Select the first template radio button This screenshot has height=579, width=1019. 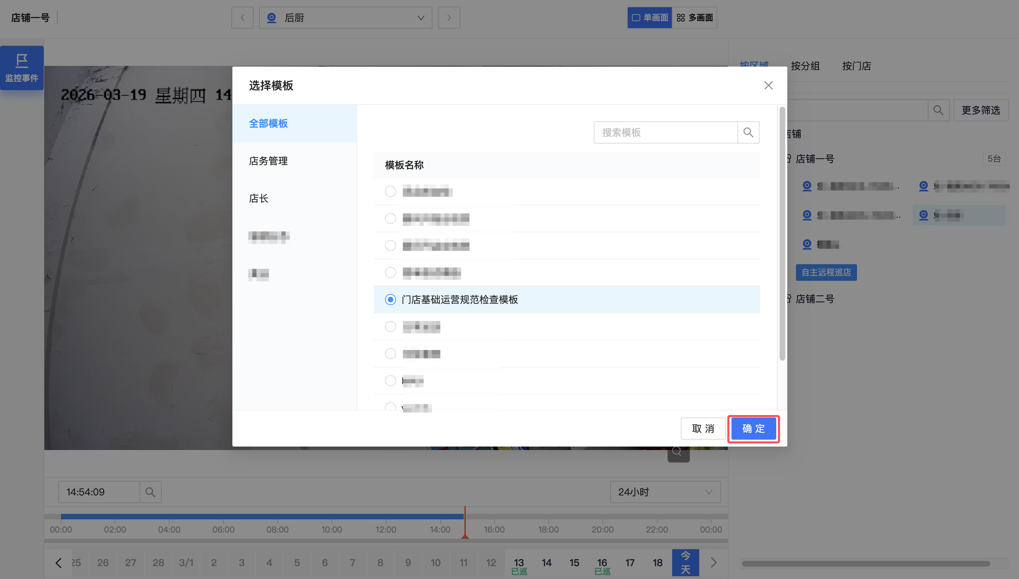[390, 191]
